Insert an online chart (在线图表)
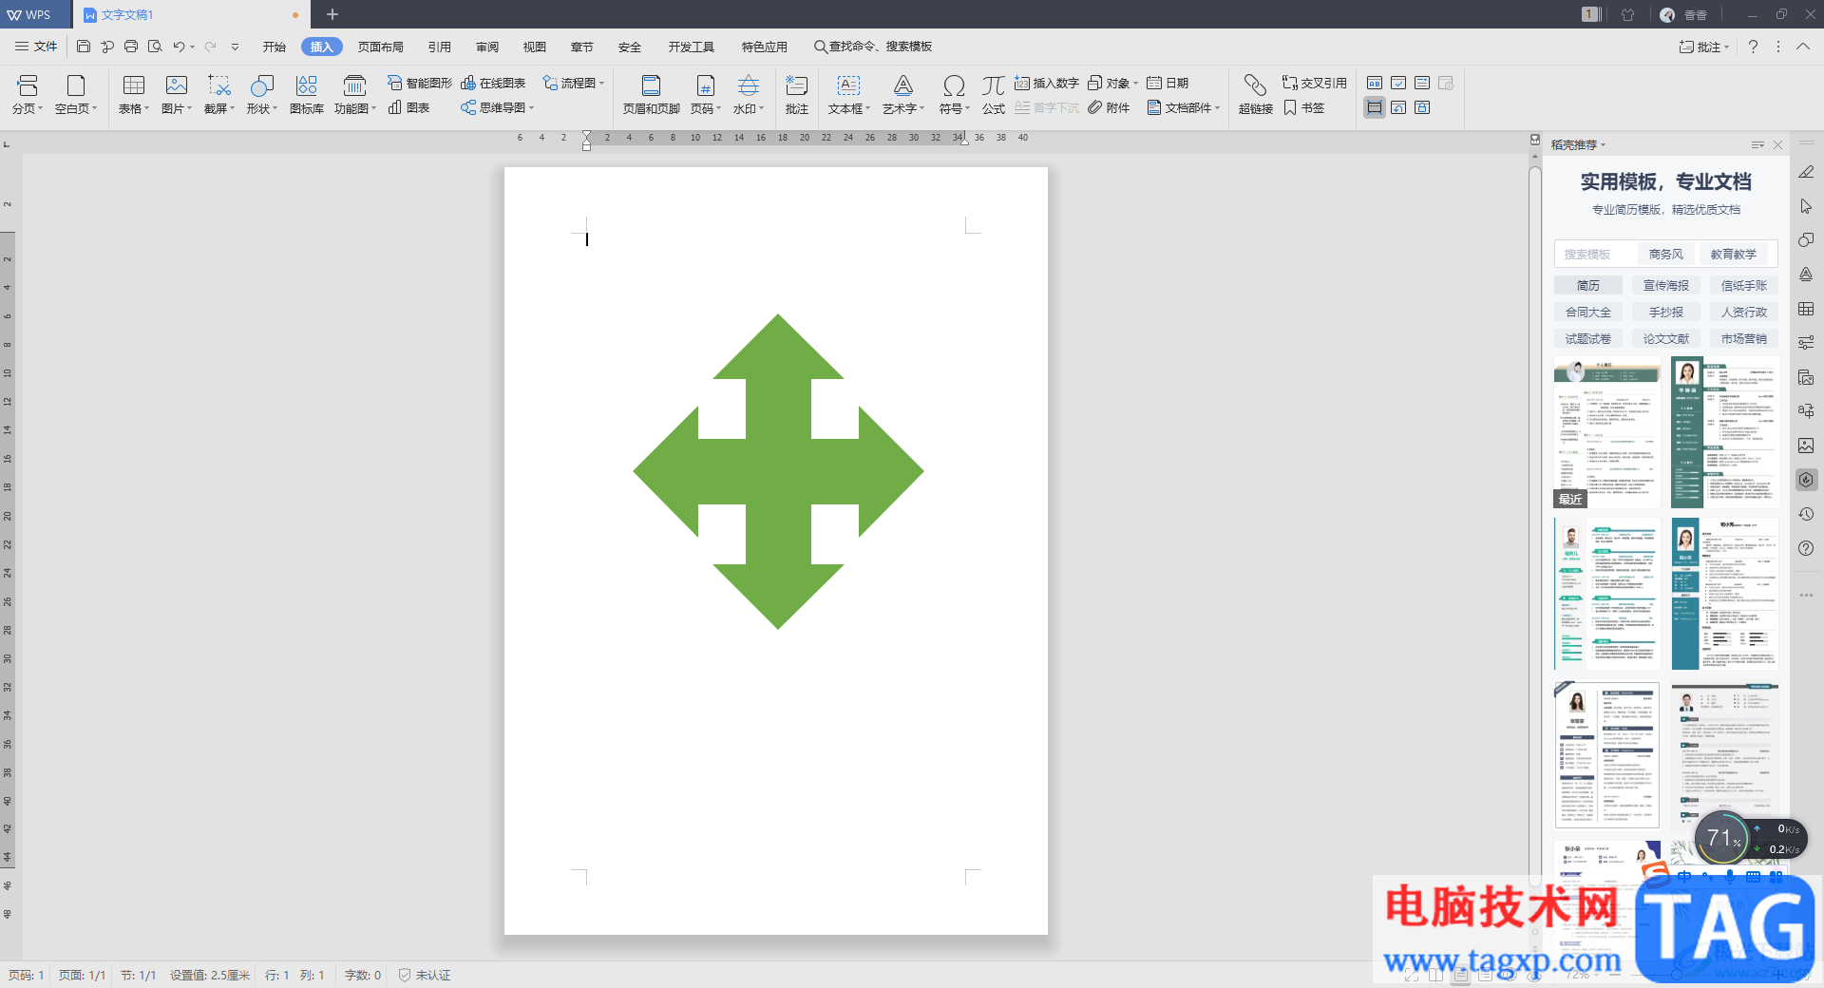The height and width of the screenshot is (988, 1824). (x=493, y=84)
